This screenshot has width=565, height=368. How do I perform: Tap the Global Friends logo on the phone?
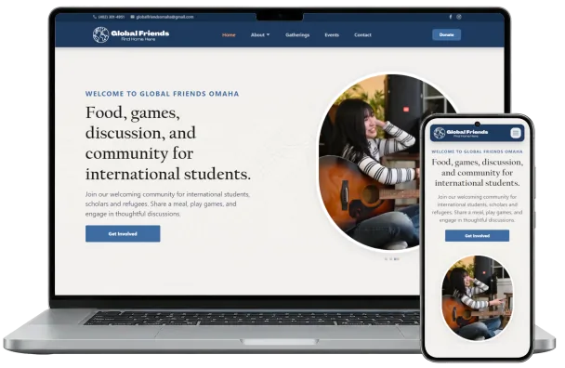pyautogui.click(x=461, y=133)
